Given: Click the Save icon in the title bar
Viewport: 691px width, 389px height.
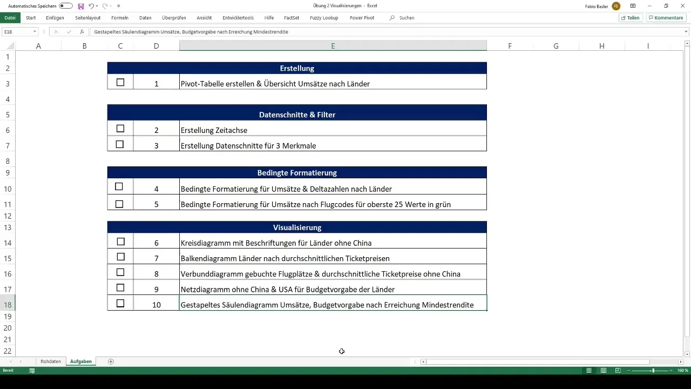Looking at the screenshot, I should click(x=81, y=6).
